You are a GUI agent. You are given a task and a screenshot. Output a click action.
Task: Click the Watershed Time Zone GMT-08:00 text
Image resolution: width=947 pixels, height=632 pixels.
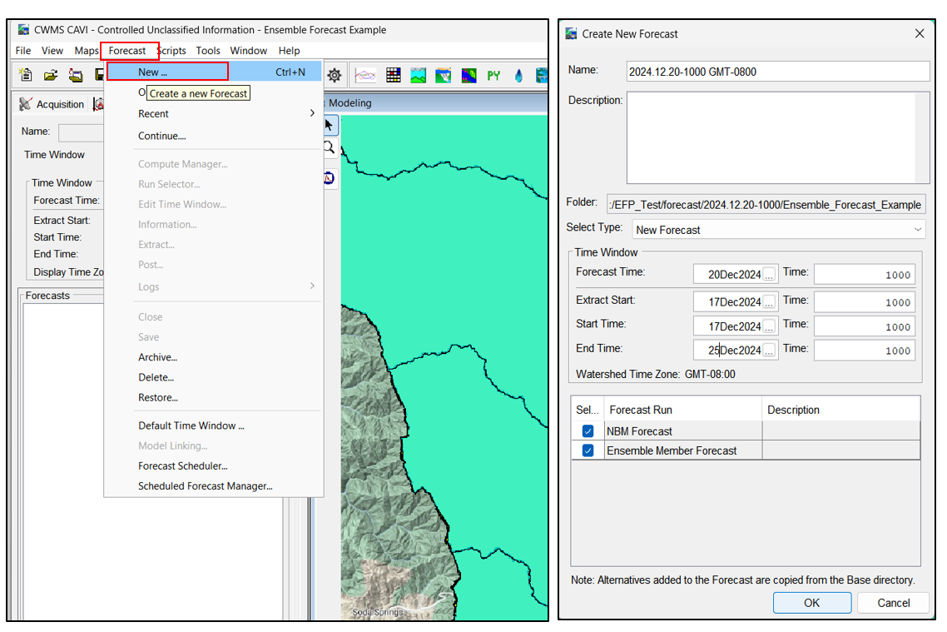tap(655, 374)
